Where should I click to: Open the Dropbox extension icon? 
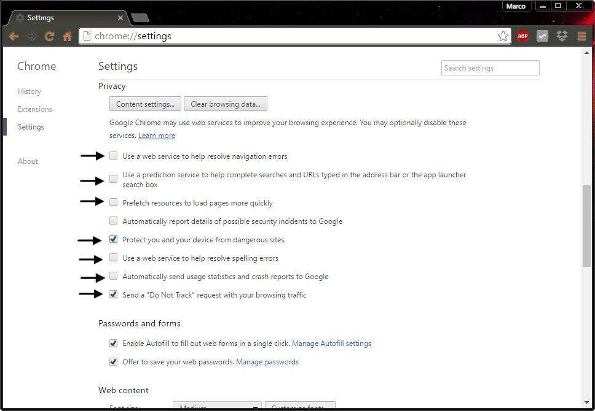562,36
